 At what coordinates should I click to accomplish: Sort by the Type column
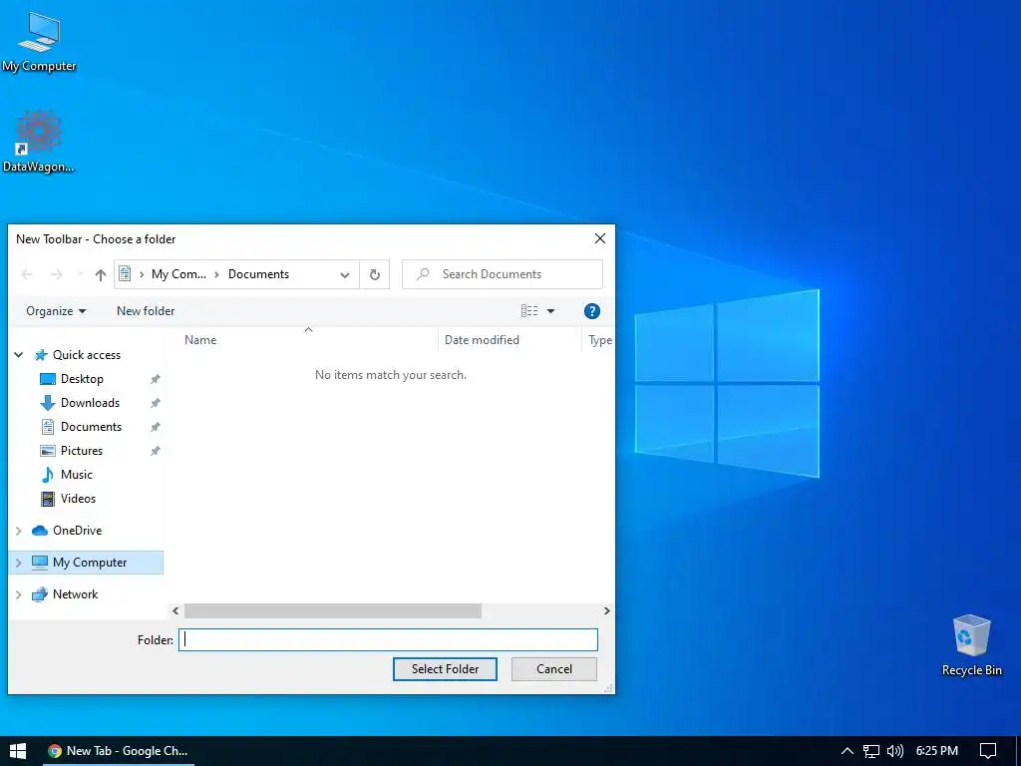pos(599,340)
